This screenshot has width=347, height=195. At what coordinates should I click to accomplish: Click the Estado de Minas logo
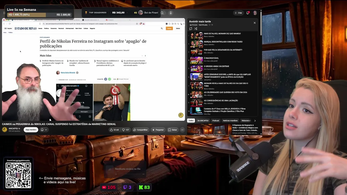25,28
